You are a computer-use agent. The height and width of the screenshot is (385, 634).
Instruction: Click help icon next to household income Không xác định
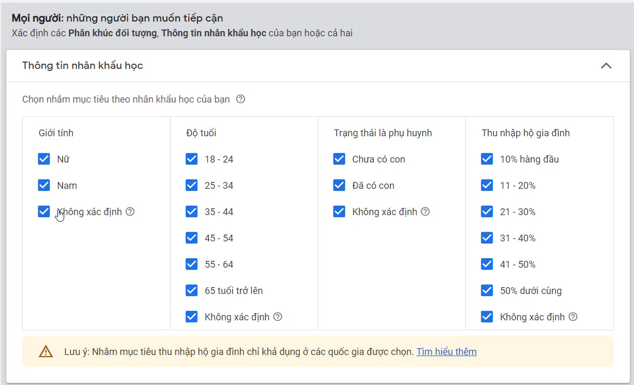coord(573,317)
